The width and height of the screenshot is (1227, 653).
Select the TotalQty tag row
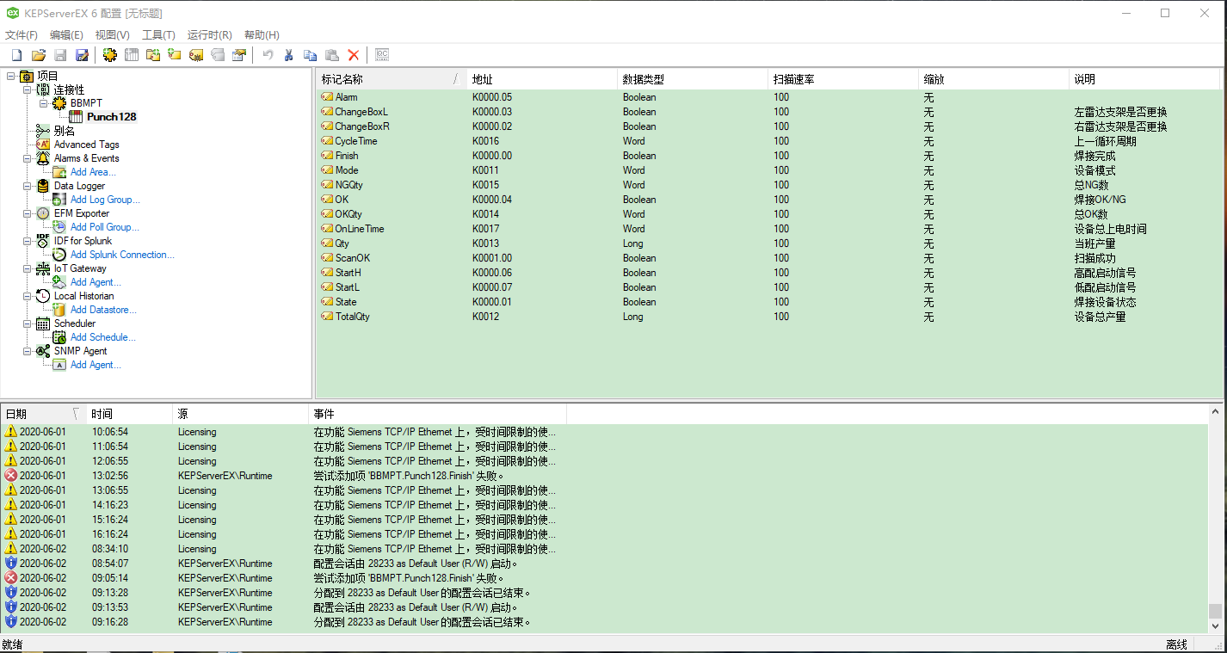(769, 317)
